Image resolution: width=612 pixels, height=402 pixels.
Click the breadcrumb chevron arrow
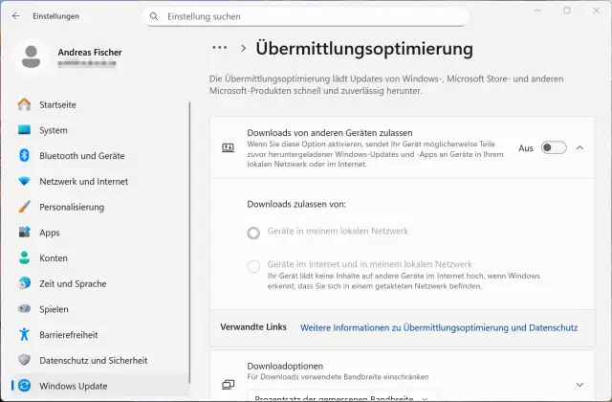244,48
